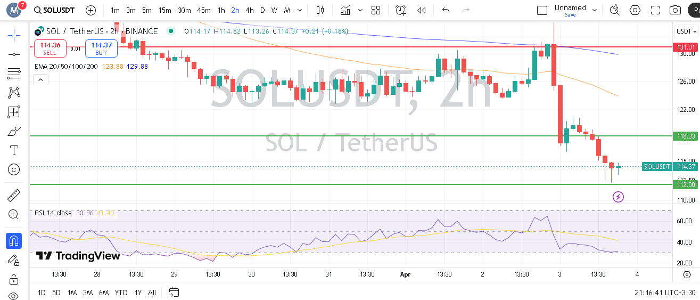Expand favorite indicators chevron
700x300 pixels.
point(360,10)
